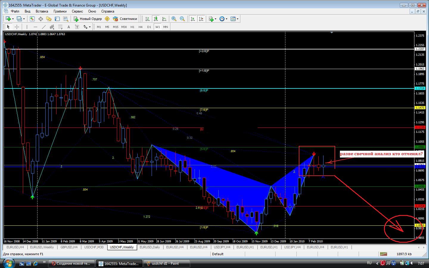Switch chart to Bar Chart mode
Screen dimensions: 429x268
[147, 19]
